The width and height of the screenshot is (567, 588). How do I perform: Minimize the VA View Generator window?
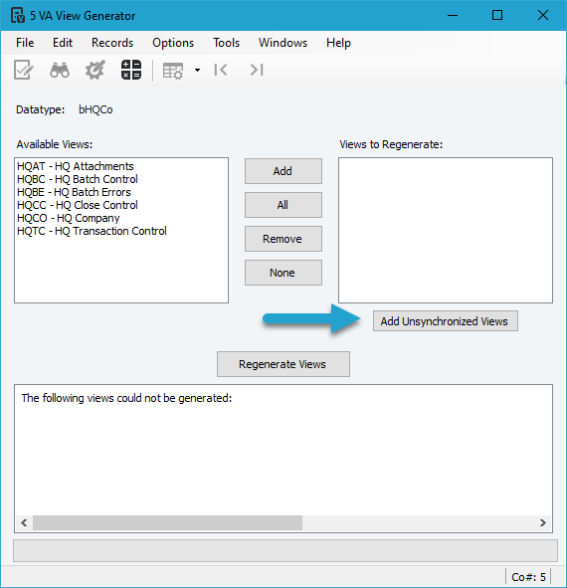(453, 15)
